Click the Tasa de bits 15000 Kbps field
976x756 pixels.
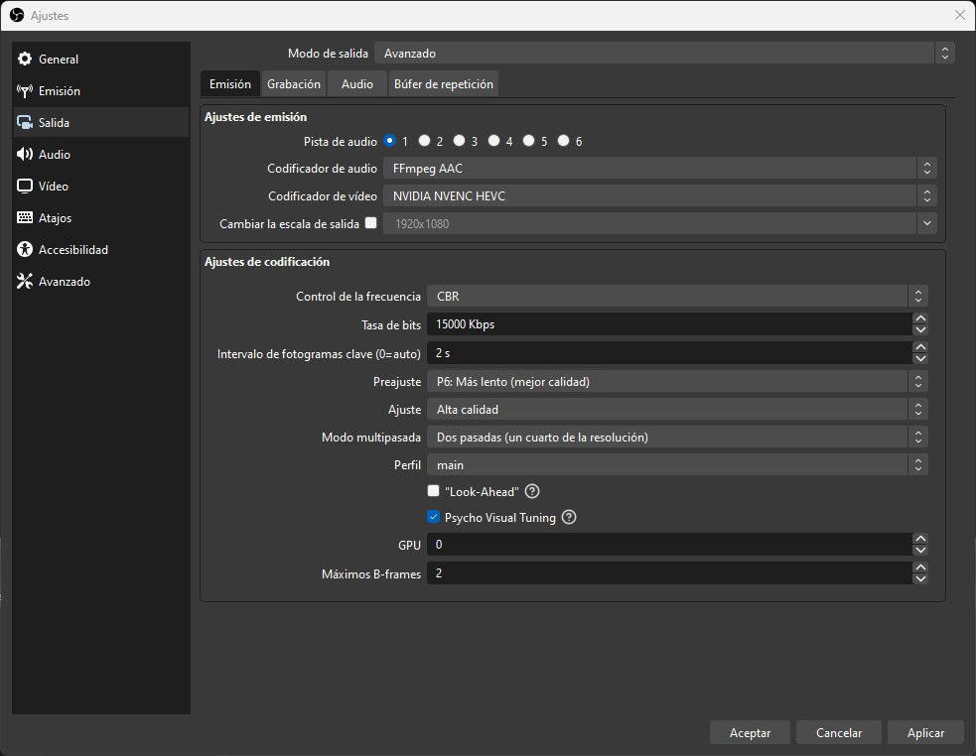[x=670, y=324]
